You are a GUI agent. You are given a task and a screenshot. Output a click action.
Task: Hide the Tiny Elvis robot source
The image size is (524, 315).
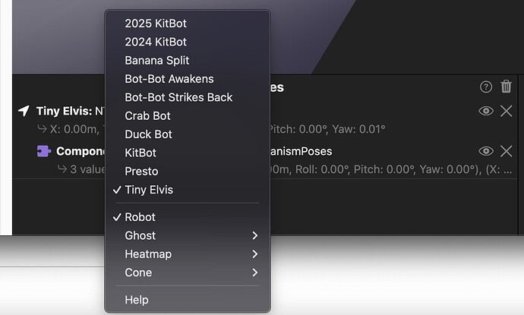(486, 111)
